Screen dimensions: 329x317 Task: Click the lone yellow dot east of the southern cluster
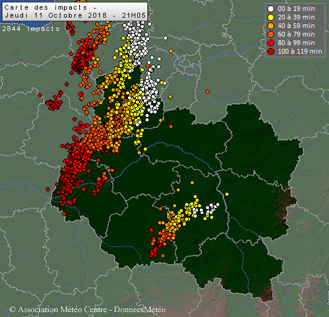click(227, 194)
